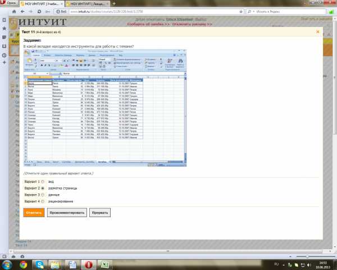Select radio button for Вариант 1 вид

pyautogui.click(x=43, y=182)
